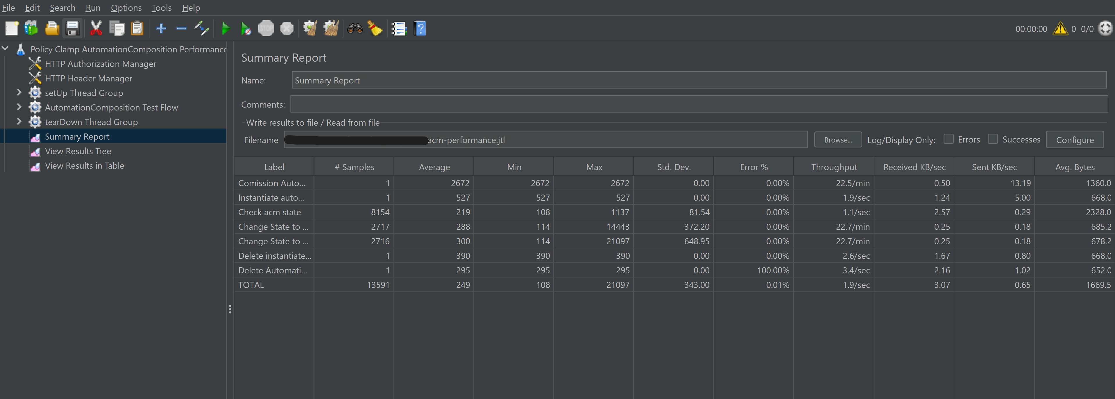This screenshot has width=1115, height=399.
Task: Open the Help menu
Action: [x=191, y=8]
